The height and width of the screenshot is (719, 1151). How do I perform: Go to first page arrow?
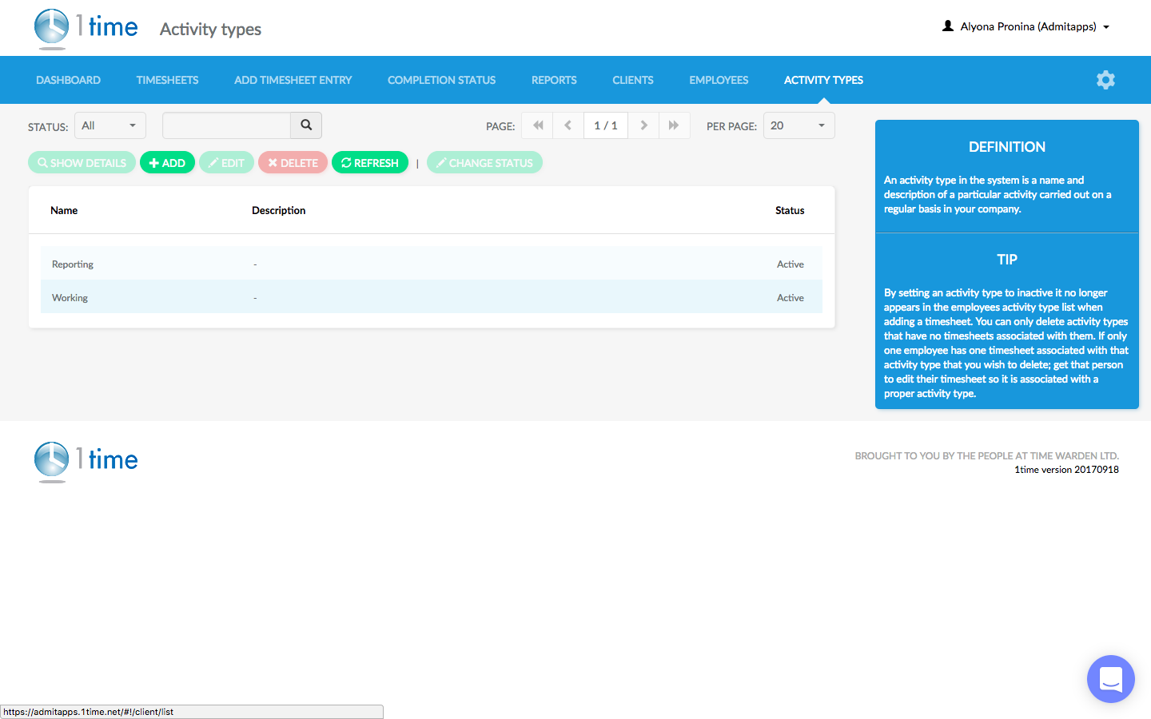tap(537, 125)
